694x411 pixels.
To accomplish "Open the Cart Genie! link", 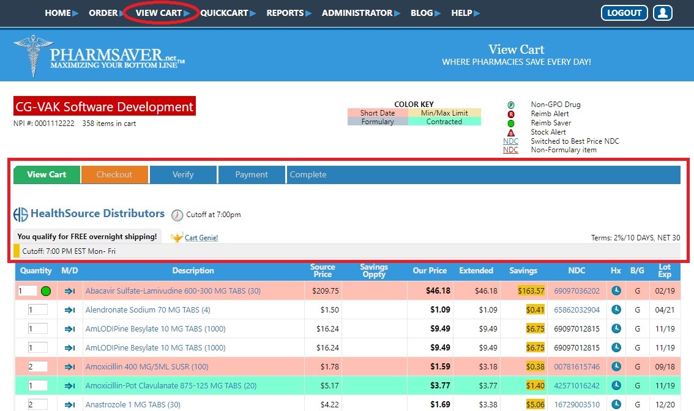I will [x=201, y=237].
